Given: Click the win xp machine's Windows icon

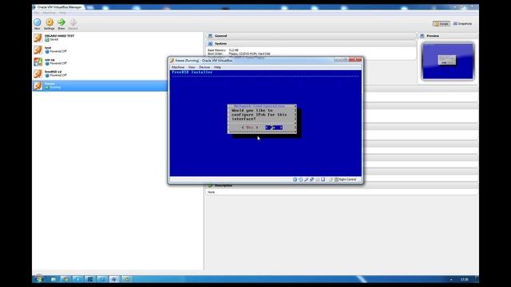Looking at the screenshot, I should pyautogui.click(x=38, y=61).
